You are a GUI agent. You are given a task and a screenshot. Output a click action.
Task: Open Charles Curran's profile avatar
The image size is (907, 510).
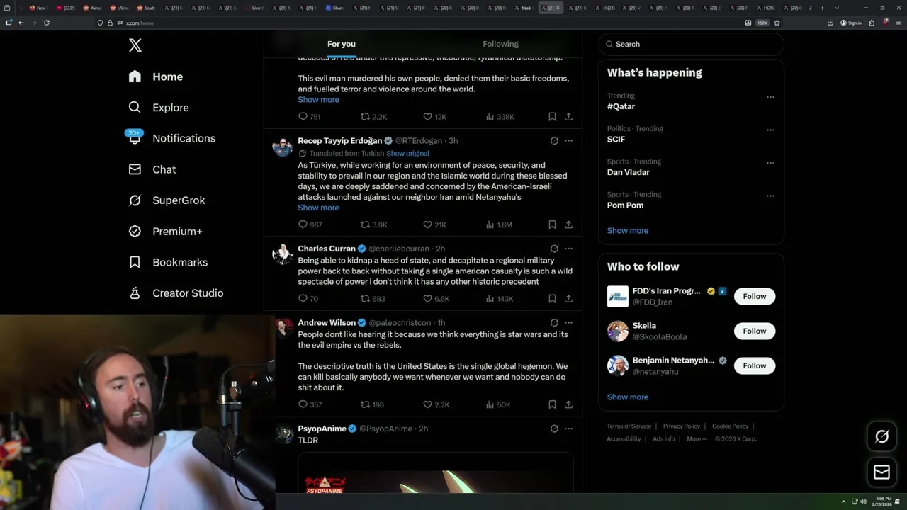coord(283,254)
